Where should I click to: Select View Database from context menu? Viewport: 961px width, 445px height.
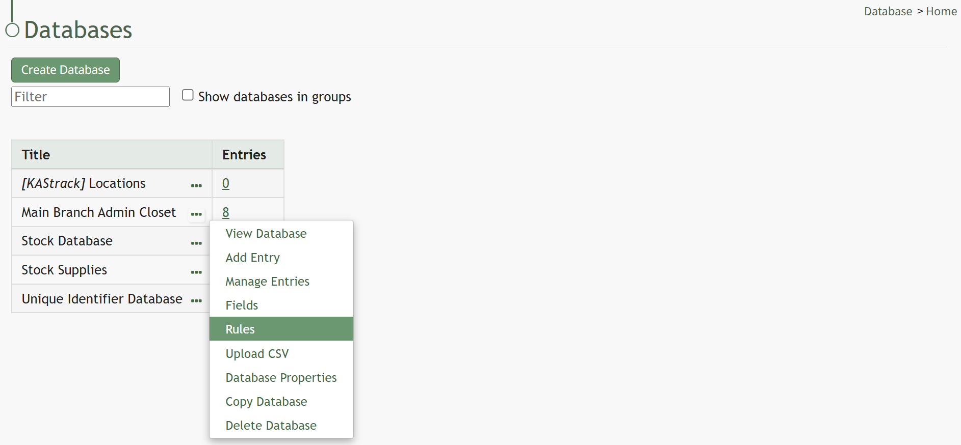[x=281, y=234]
